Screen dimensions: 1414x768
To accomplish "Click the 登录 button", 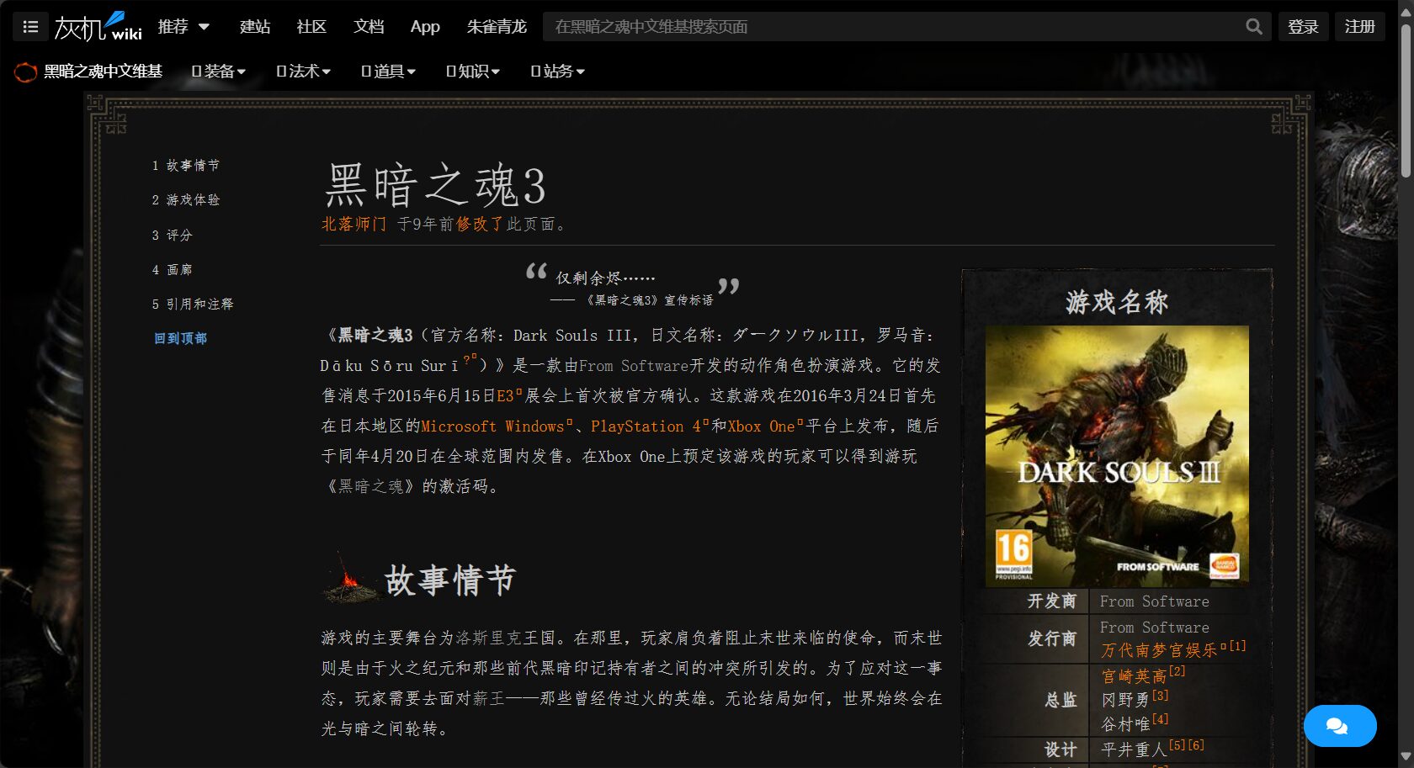I will point(1303,26).
